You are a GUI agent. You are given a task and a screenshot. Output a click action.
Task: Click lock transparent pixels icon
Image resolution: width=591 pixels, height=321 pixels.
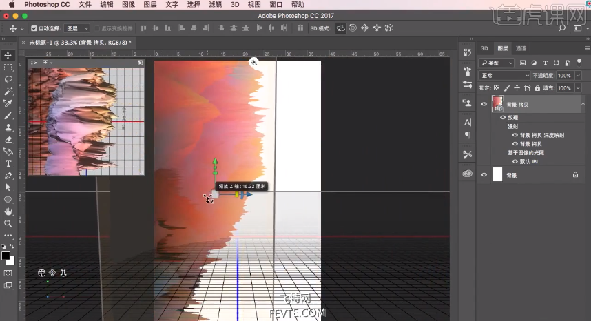[497, 87]
